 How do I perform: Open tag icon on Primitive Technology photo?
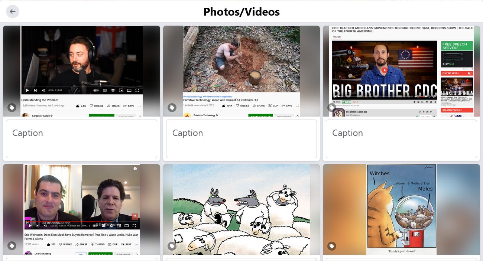172,108
